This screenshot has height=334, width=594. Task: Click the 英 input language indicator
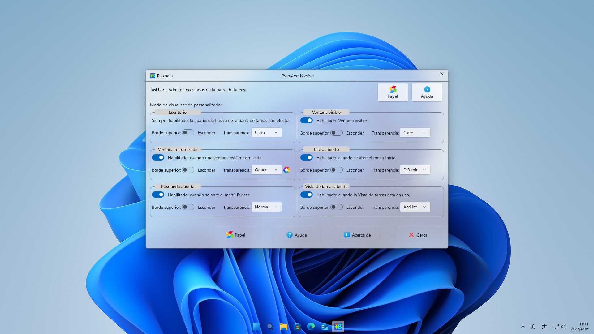(533, 327)
